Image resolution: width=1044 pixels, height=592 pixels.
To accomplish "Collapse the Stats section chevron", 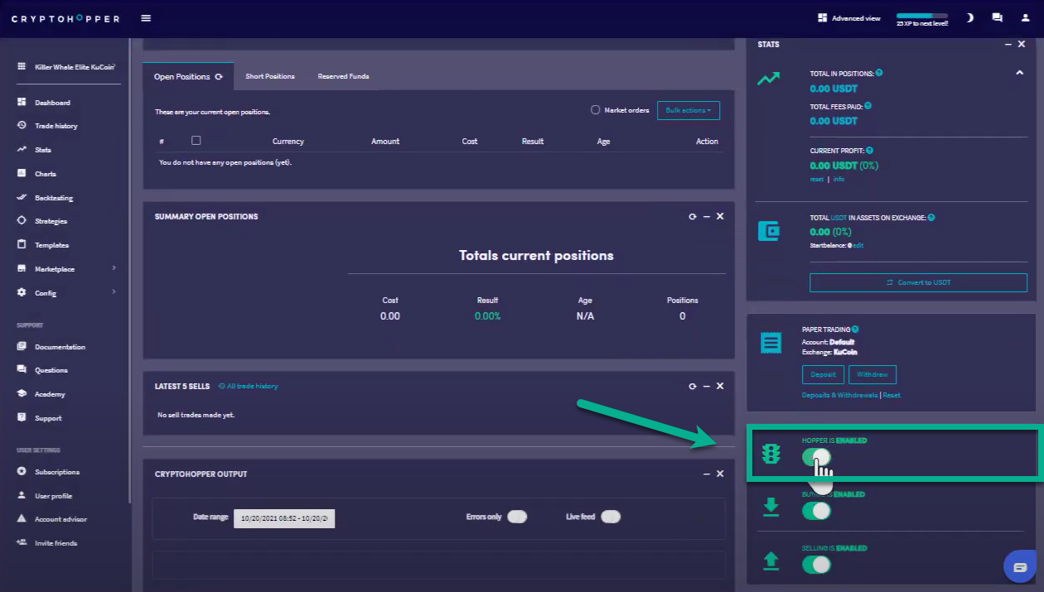I will tap(1019, 73).
